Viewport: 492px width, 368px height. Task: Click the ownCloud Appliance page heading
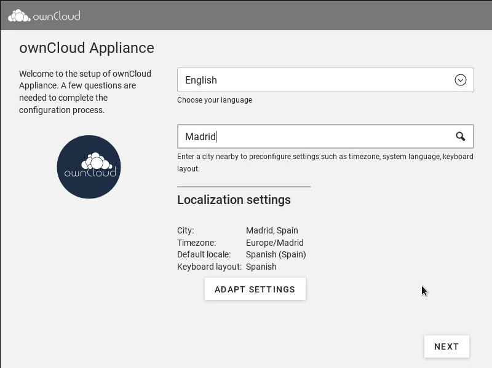(87, 48)
